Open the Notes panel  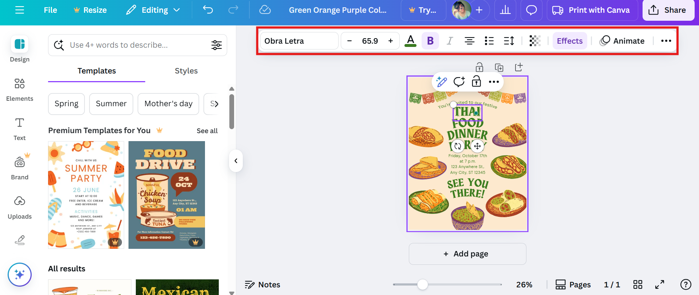pos(262,285)
